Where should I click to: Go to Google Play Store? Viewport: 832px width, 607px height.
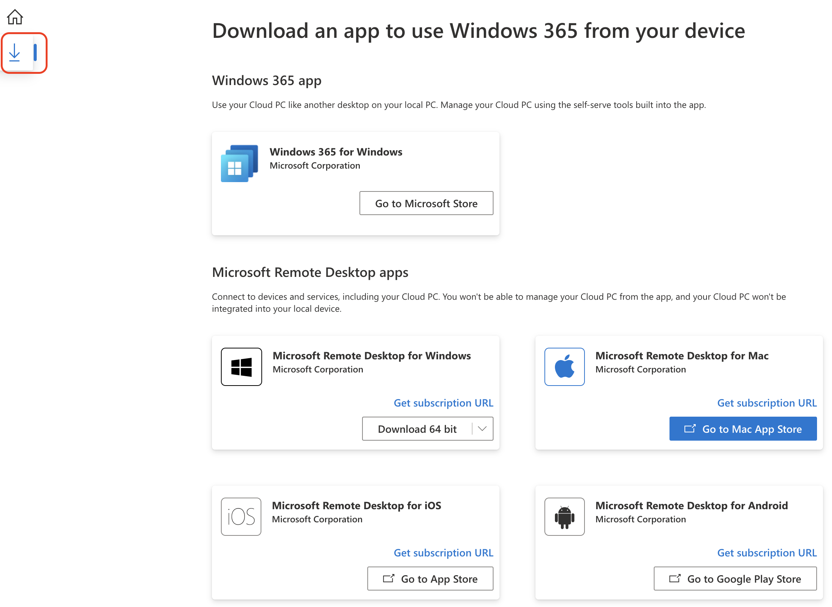point(735,579)
